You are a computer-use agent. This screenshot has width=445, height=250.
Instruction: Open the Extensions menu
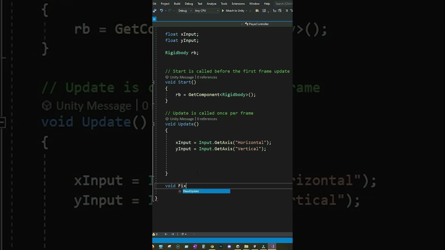click(x=238, y=3)
